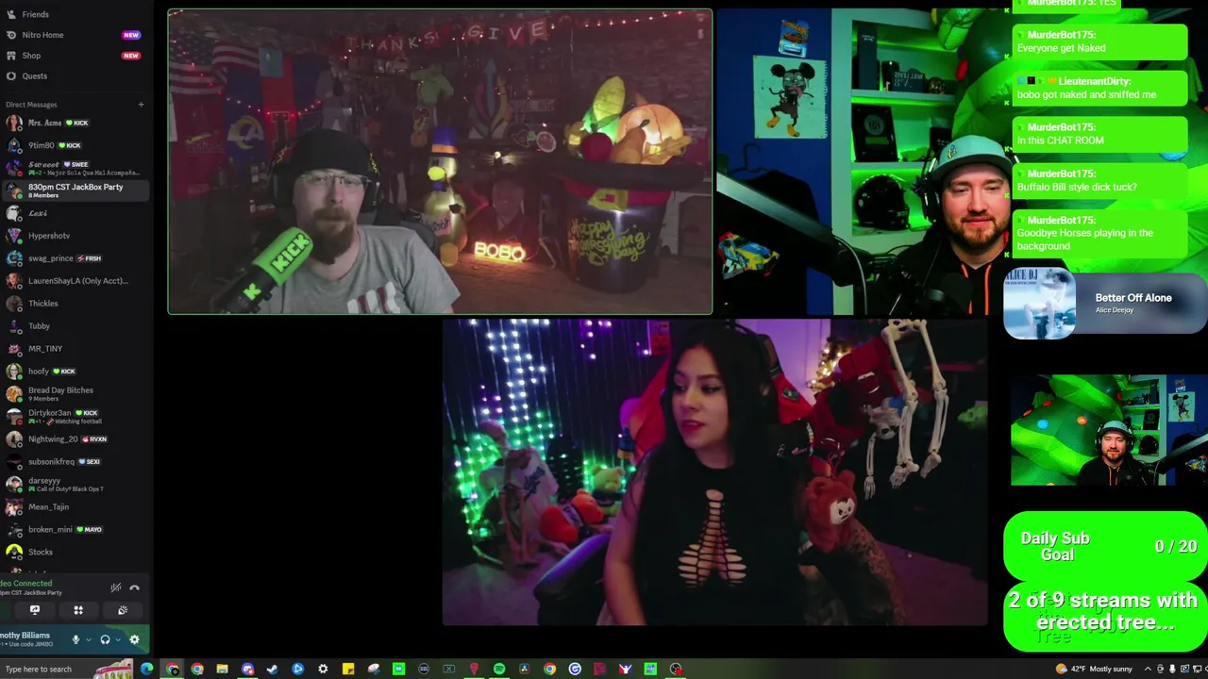Focus the bearded man's Thanksgiving webcam tile

[x=440, y=161]
